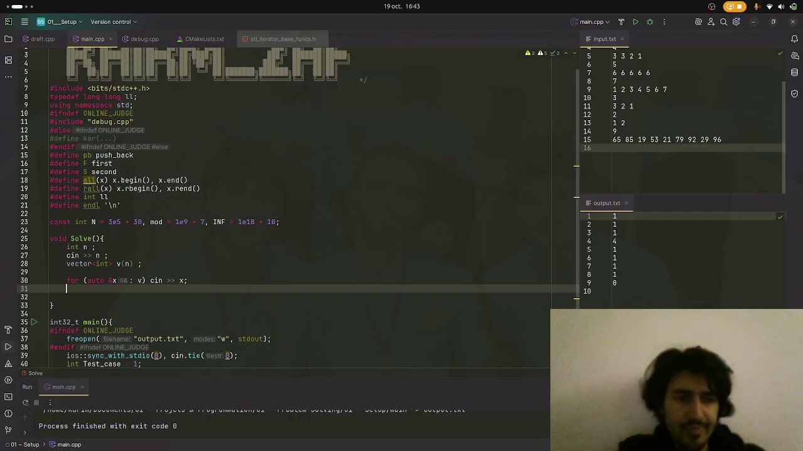Open the Terminal tool window
Image resolution: width=803 pixels, height=451 pixels.
pyautogui.click(x=8, y=397)
